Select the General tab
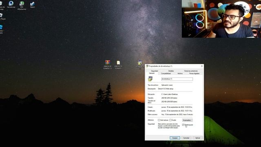Screen dimensions: 261x147 [152, 73]
